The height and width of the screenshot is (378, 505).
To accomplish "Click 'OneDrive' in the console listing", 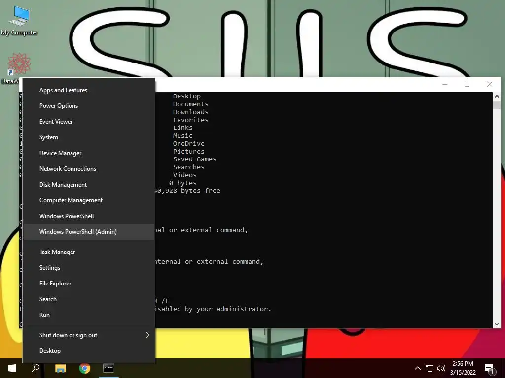I will coord(189,143).
